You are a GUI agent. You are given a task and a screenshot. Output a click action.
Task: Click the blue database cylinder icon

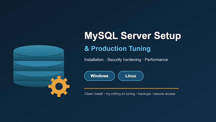tap(38, 66)
